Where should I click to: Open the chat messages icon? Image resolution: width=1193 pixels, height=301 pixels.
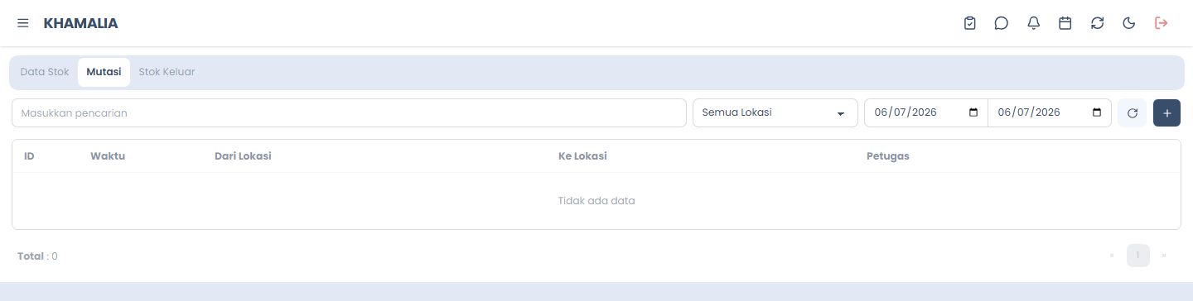click(x=1002, y=23)
